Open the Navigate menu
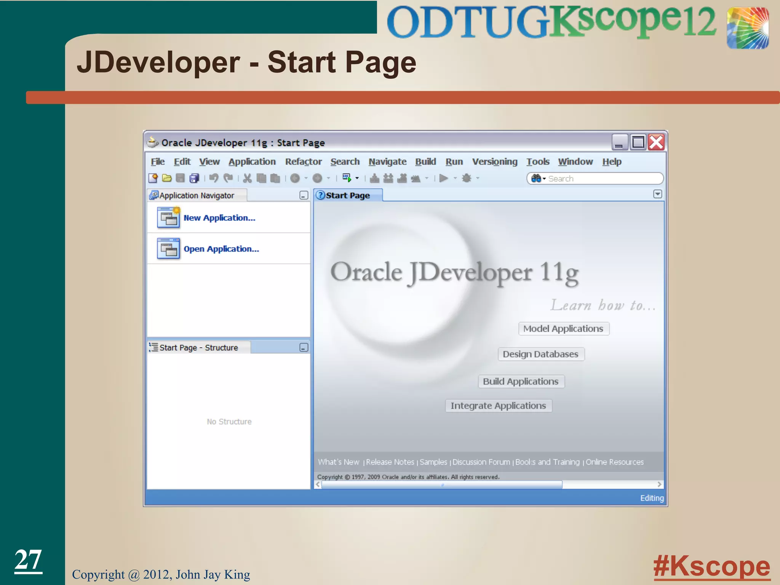Viewport: 780px width, 585px height. [x=387, y=161]
